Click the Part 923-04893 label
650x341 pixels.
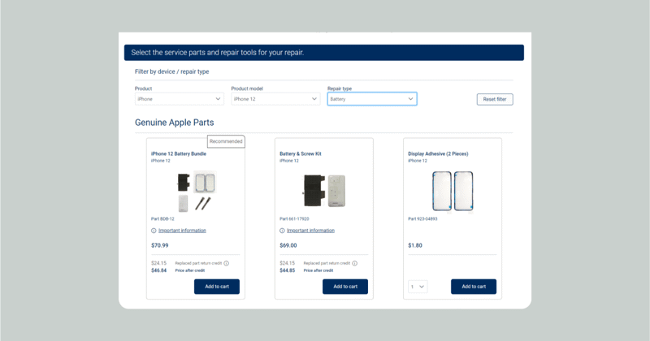(x=422, y=218)
